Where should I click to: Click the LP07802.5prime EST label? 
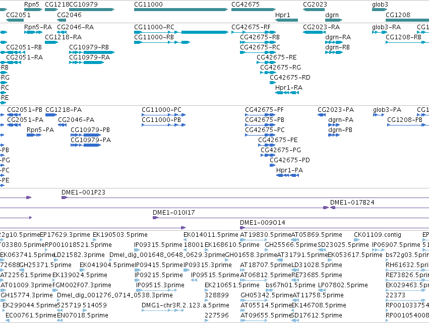(343, 285)
